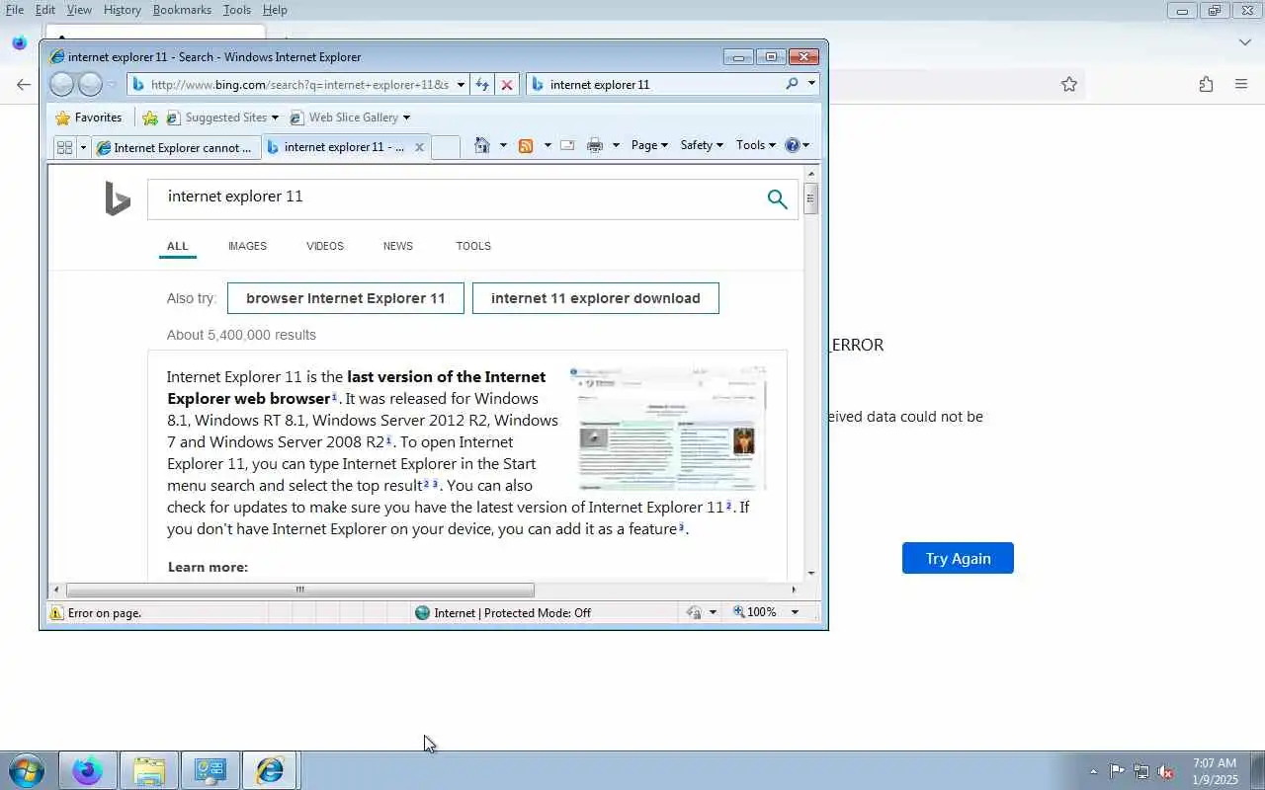Click the horizontal scrollbar thumb in IE
This screenshot has height=790, width=1265.
(299, 590)
